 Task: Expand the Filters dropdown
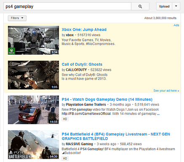click(17, 18)
